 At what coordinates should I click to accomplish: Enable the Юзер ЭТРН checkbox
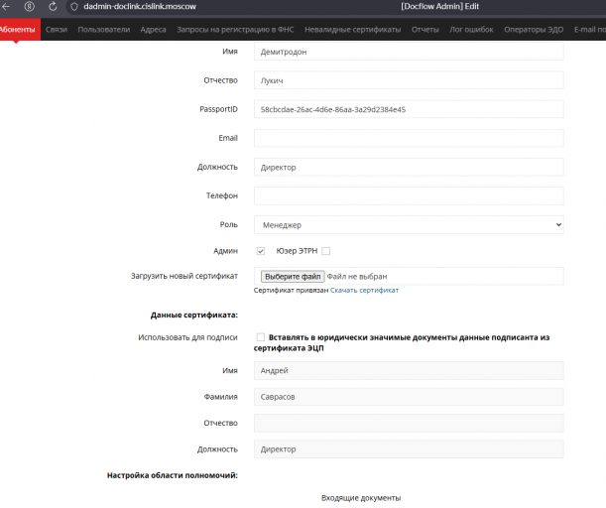(x=326, y=251)
